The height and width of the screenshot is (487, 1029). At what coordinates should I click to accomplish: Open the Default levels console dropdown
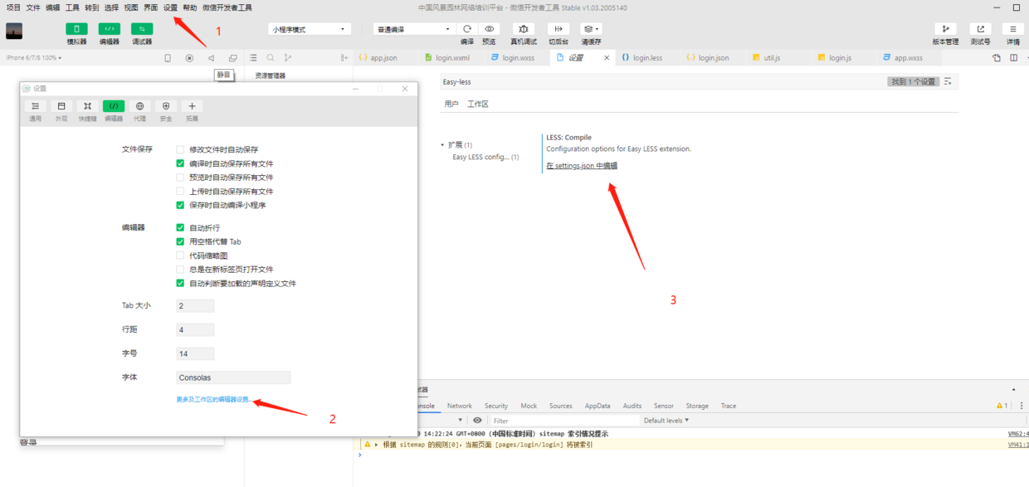(x=666, y=421)
